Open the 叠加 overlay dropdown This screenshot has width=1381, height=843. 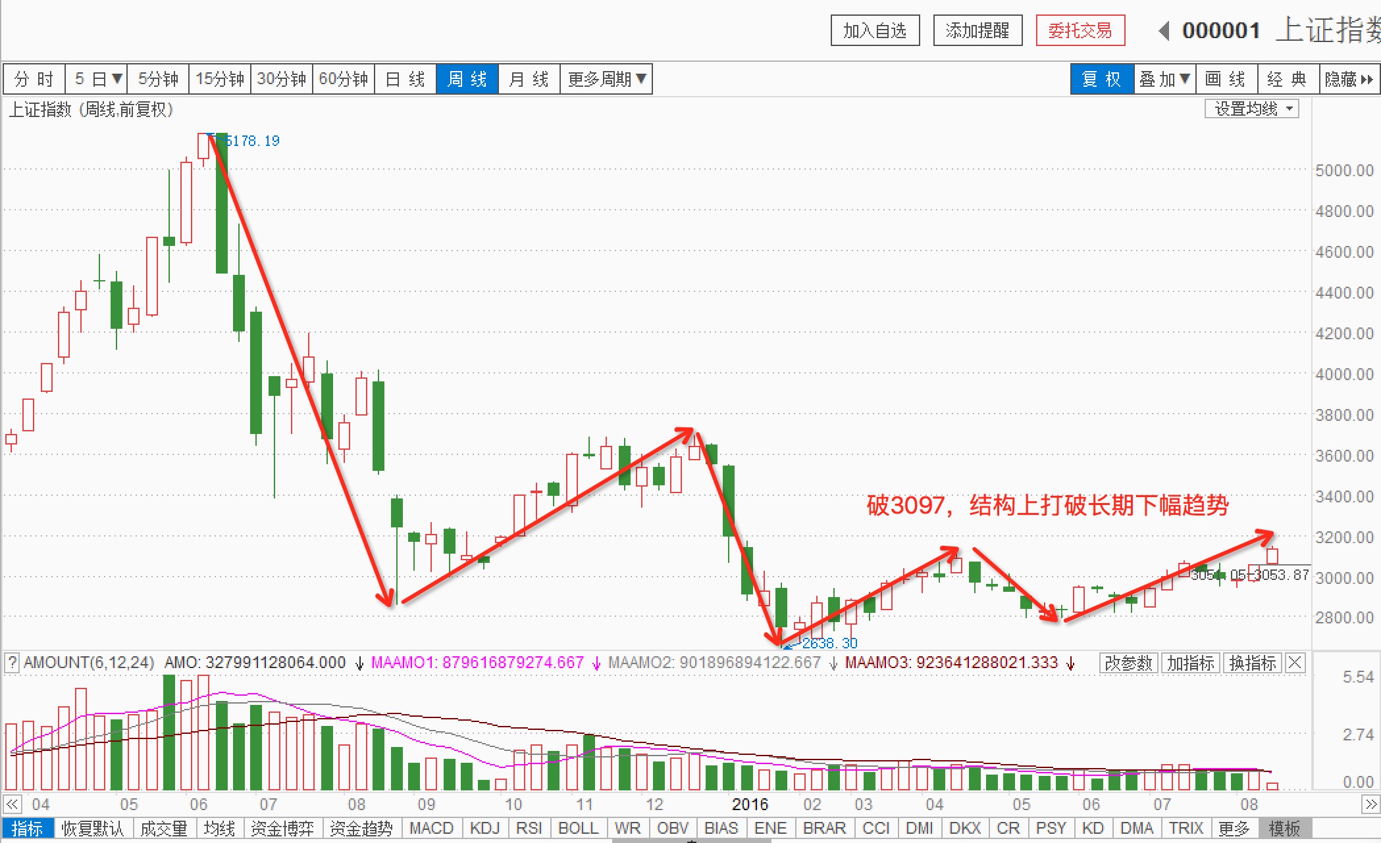click(x=1164, y=80)
